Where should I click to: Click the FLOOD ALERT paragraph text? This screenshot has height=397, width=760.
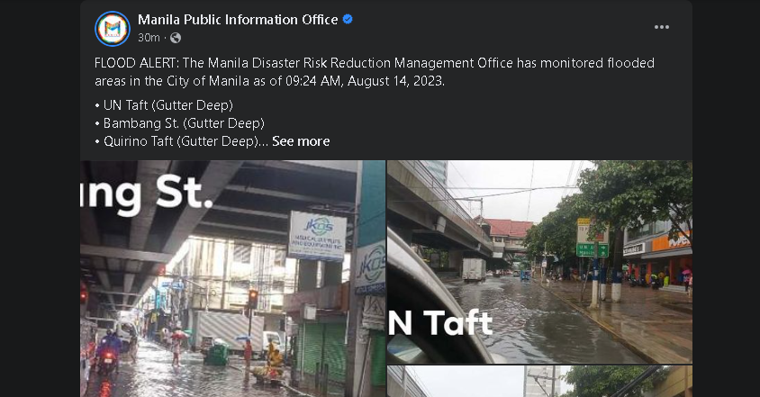point(374,72)
